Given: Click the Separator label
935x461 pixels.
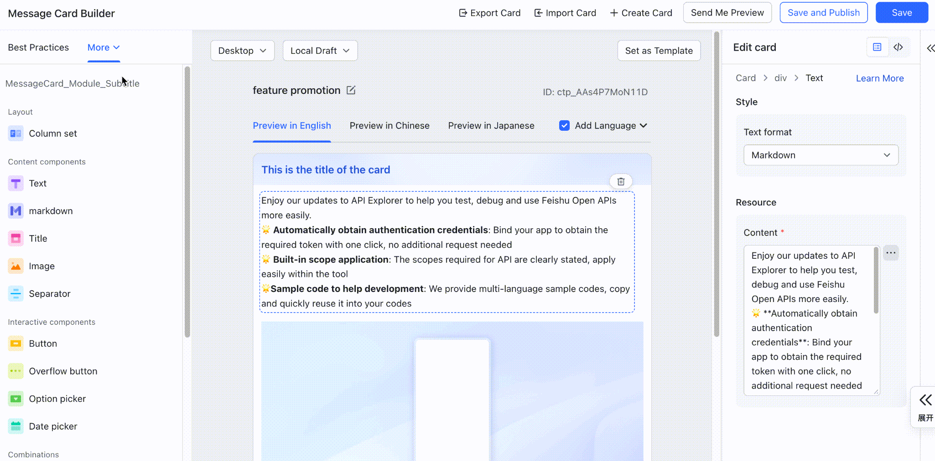Looking at the screenshot, I should click(50, 294).
